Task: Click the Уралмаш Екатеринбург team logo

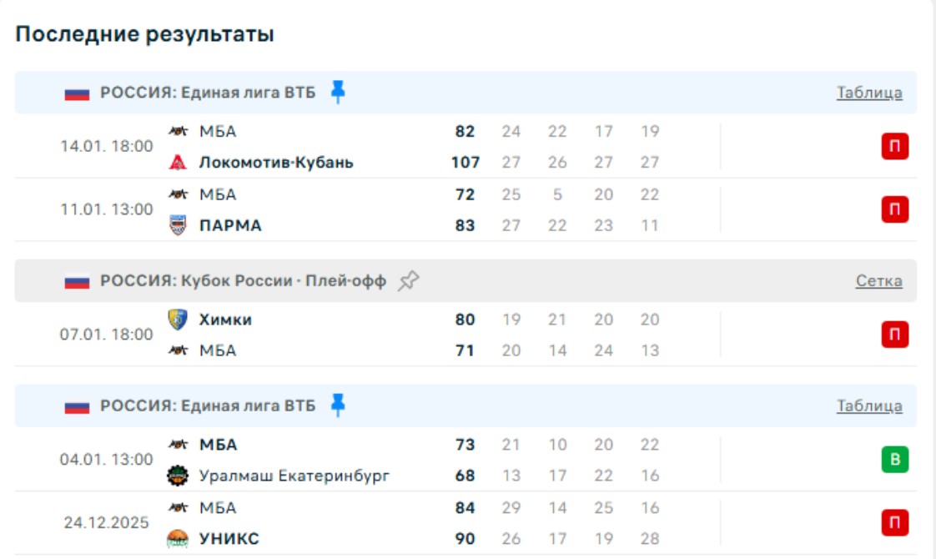Action: click(178, 476)
